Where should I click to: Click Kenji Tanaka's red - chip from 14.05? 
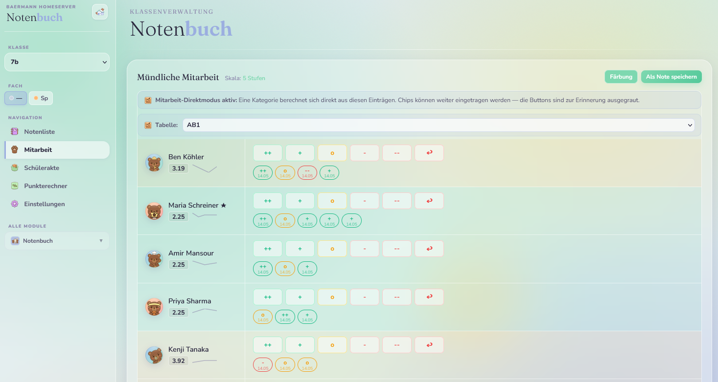point(263,364)
